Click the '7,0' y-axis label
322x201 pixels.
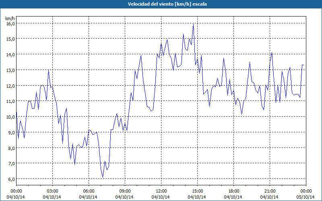coord(12,164)
